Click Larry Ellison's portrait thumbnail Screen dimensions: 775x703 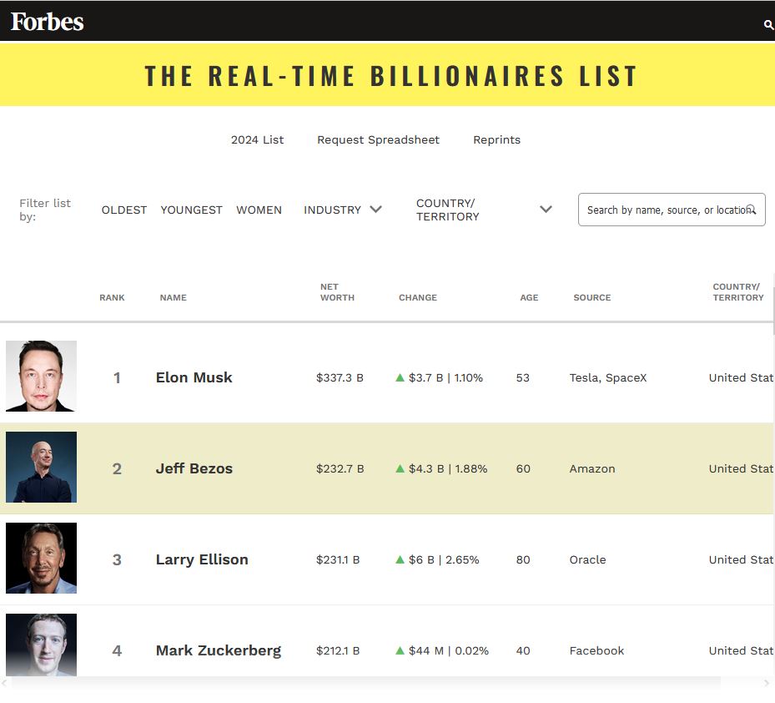(x=41, y=558)
